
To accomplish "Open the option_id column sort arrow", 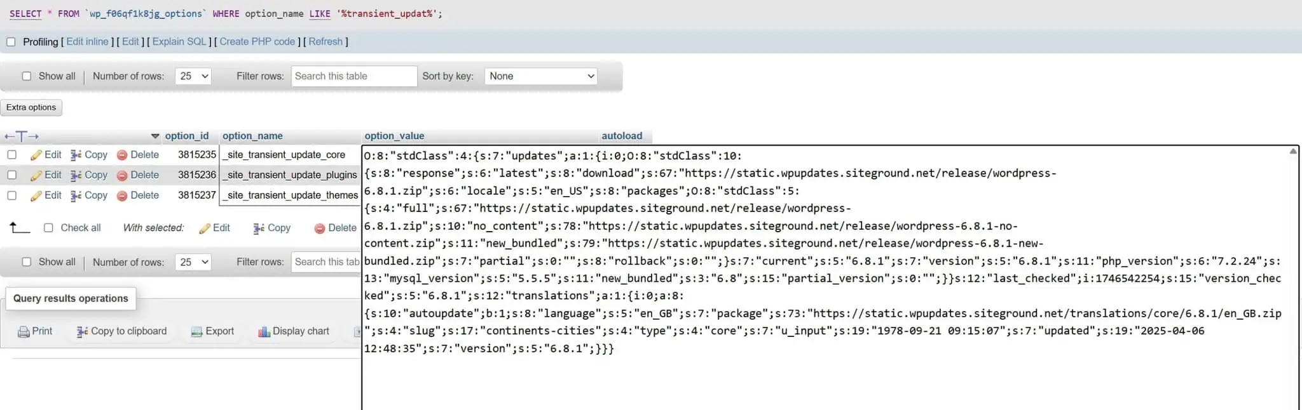I will point(155,136).
